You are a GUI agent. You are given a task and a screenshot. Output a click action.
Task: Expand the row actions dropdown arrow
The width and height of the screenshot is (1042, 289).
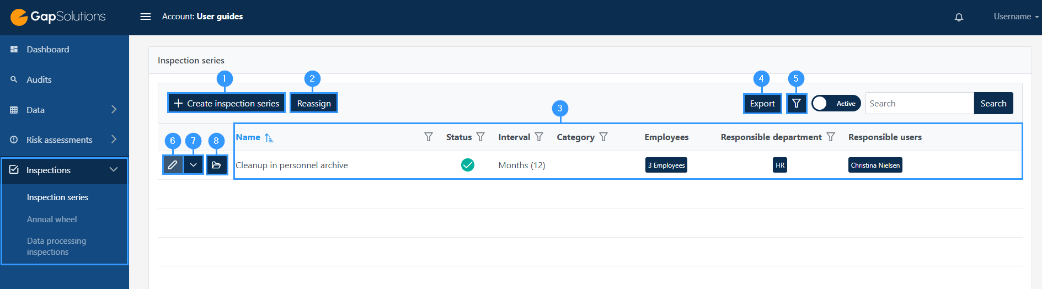point(194,165)
